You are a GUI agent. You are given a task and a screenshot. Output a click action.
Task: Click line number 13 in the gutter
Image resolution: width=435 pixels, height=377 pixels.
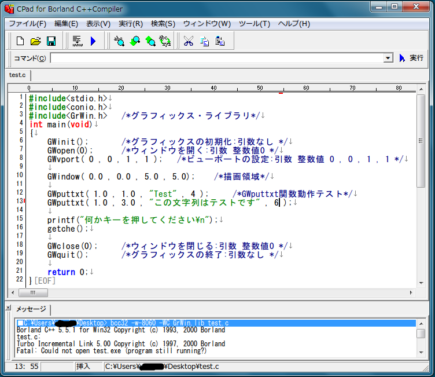click(20, 201)
